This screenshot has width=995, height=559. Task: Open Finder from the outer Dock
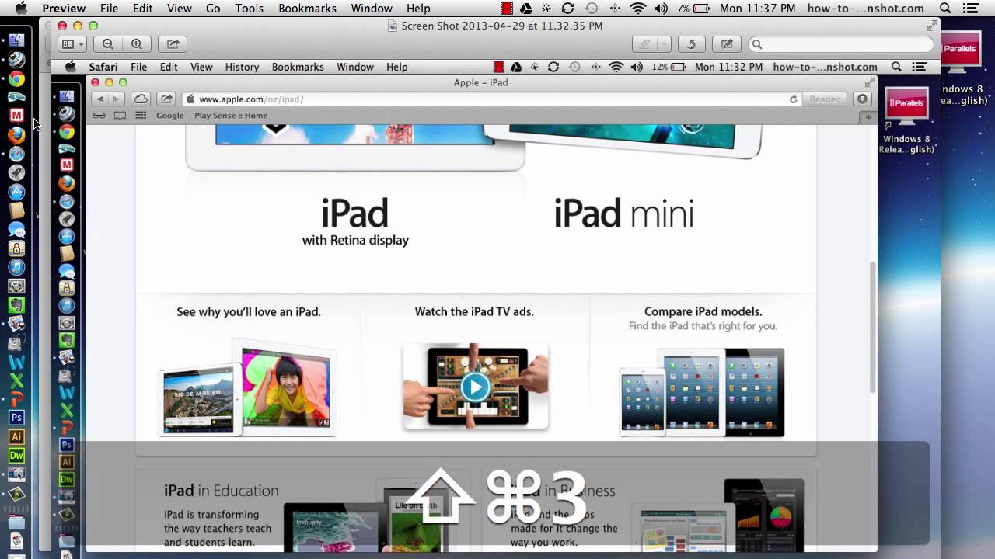point(16,40)
